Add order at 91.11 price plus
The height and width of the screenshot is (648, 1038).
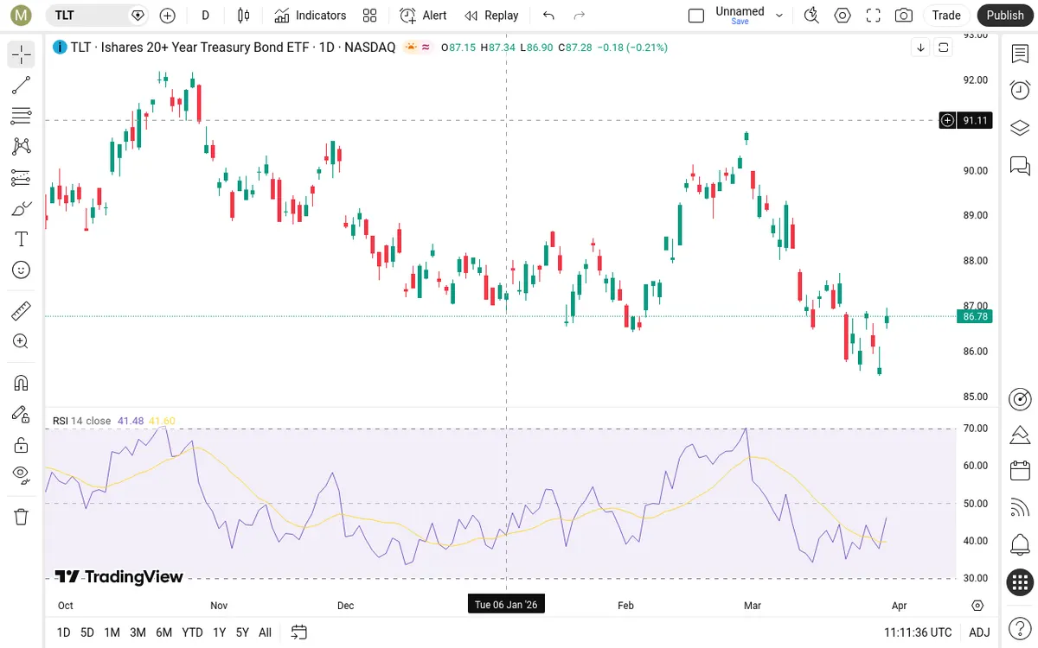948,120
